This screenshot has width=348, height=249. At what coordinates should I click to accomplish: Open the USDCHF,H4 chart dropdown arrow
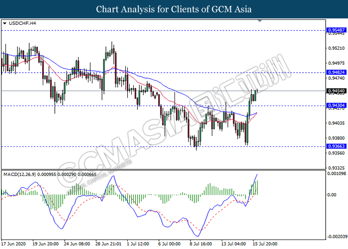point(4,23)
